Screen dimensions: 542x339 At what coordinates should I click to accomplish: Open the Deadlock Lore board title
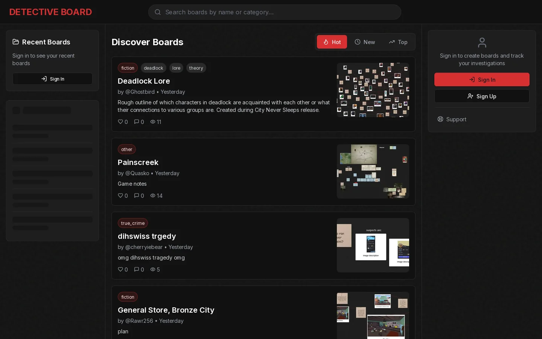144,81
